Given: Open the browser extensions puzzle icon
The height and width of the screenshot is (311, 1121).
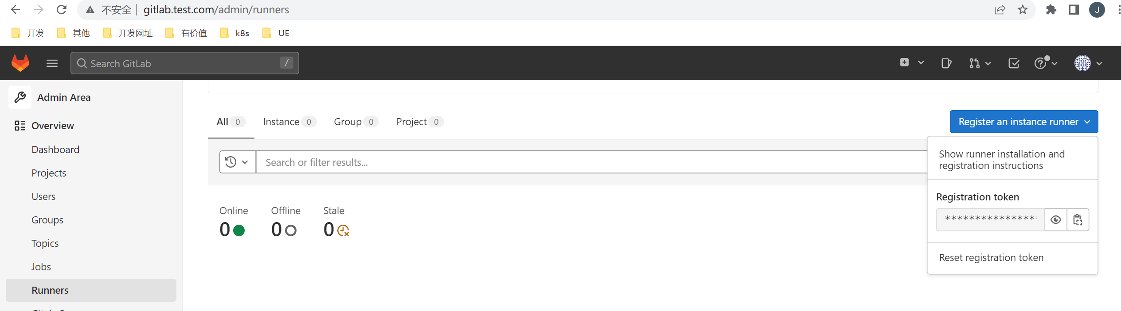Looking at the screenshot, I should pyautogui.click(x=1051, y=10).
